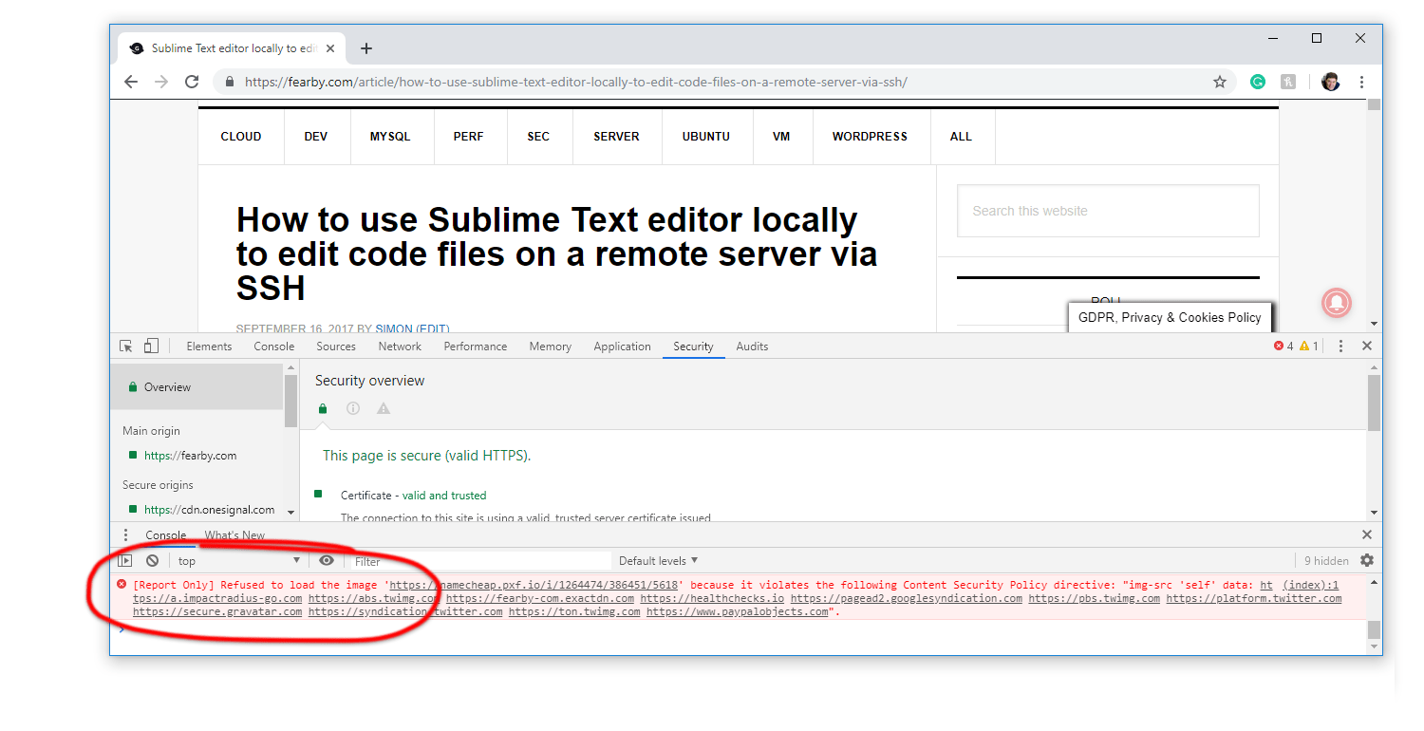This screenshot has height=731, width=1424.
Task: Click the grey extension icon beside Grammarly
Action: point(1288,82)
